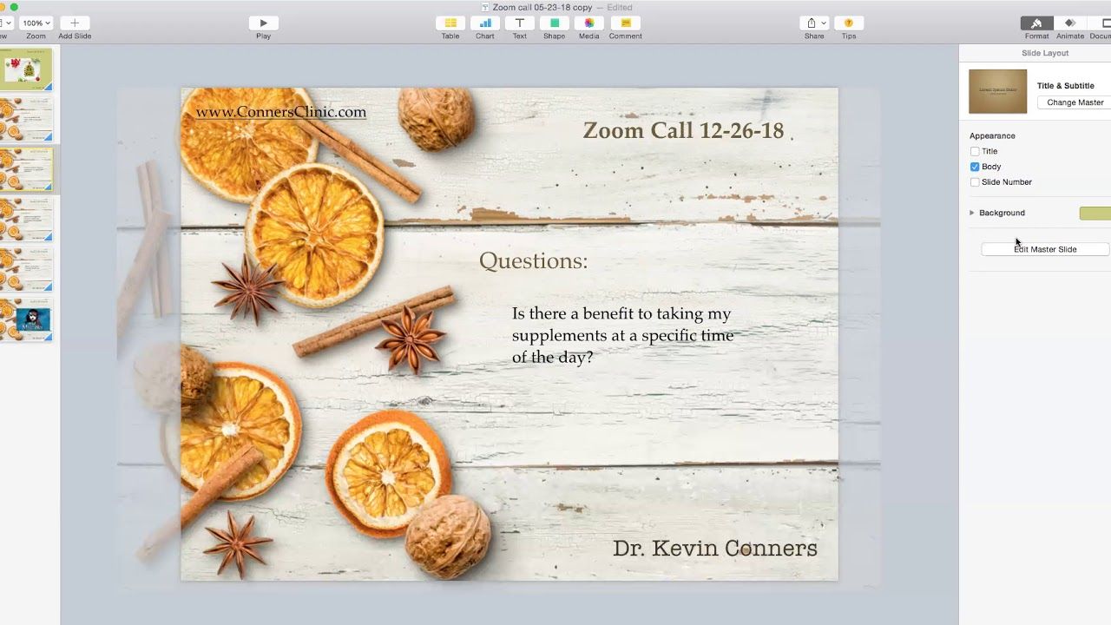Screen dimensions: 1111x625
Task: Enable the Title checkbox
Action: tap(975, 151)
